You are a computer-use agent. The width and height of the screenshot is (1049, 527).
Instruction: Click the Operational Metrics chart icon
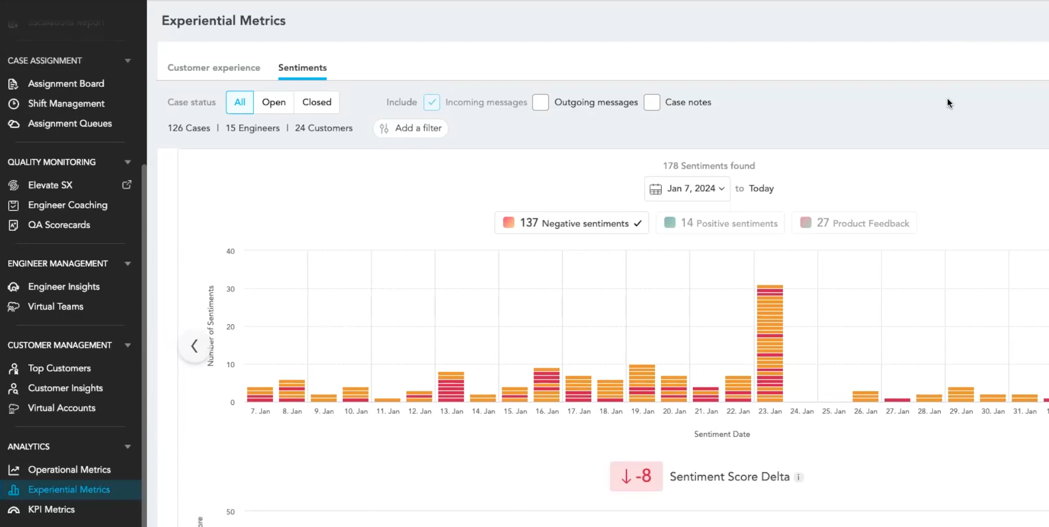(14, 470)
